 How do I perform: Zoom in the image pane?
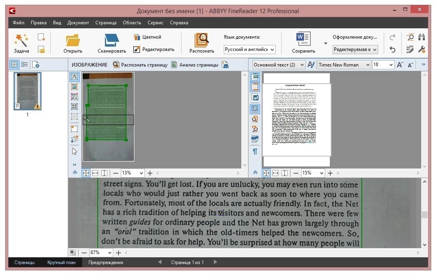tap(150, 173)
